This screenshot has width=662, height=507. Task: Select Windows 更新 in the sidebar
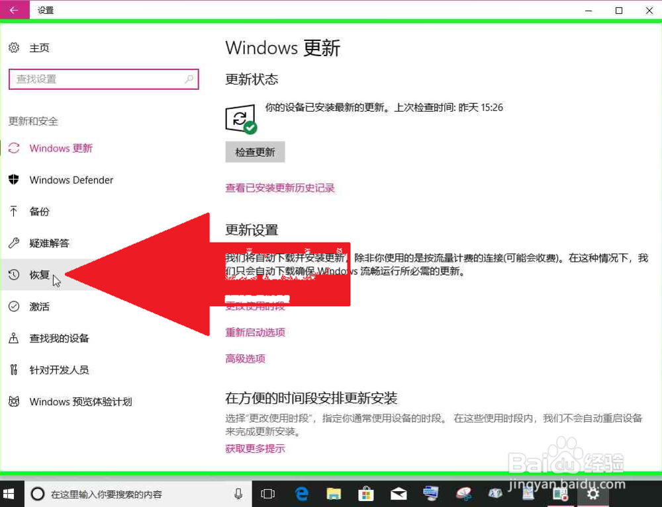pos(61,148)
